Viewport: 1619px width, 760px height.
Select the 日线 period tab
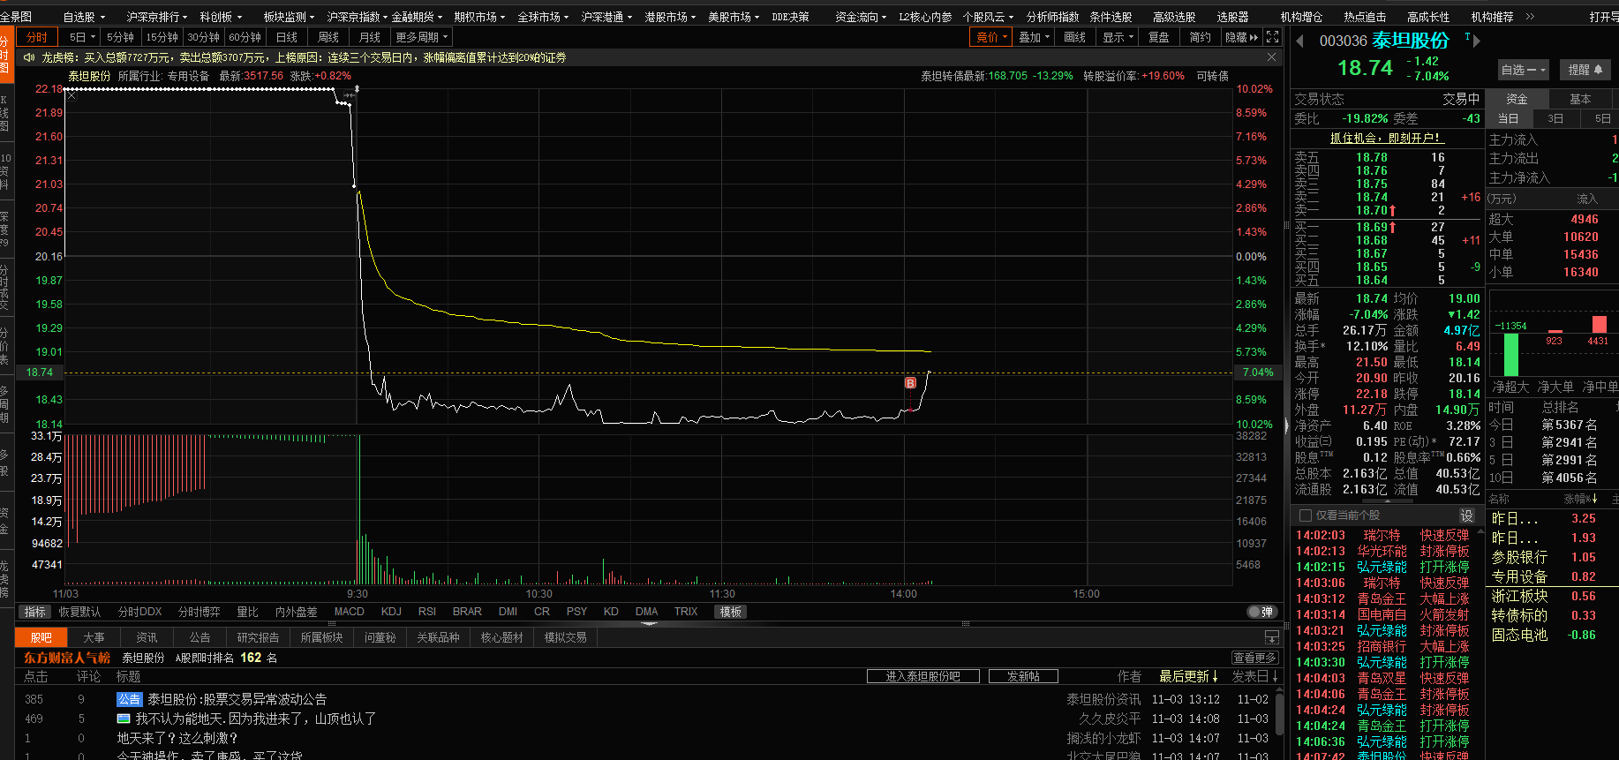pos(287,37)
